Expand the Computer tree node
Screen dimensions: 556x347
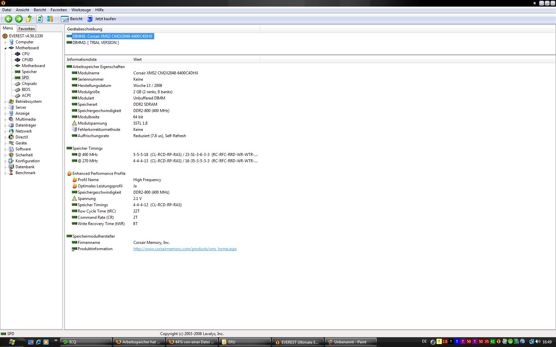pos(6,42)
